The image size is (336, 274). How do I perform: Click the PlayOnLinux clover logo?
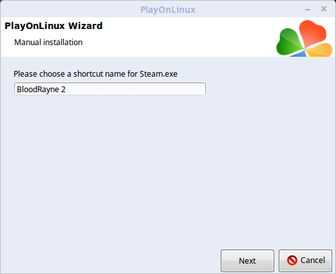pyautogui.click(x=304, y=39)
